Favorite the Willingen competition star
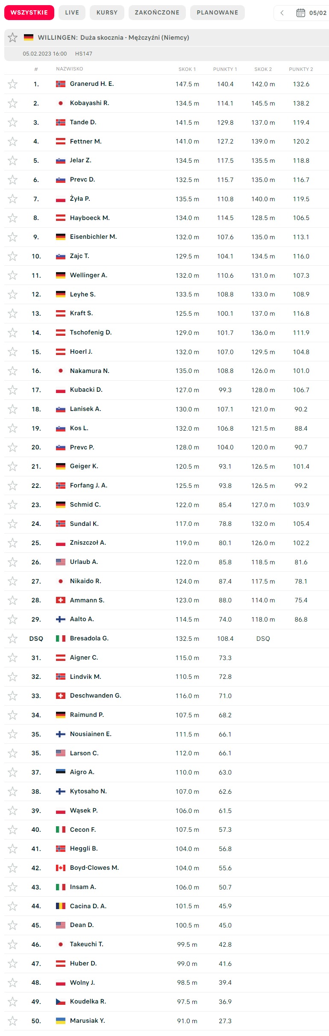 13,38
